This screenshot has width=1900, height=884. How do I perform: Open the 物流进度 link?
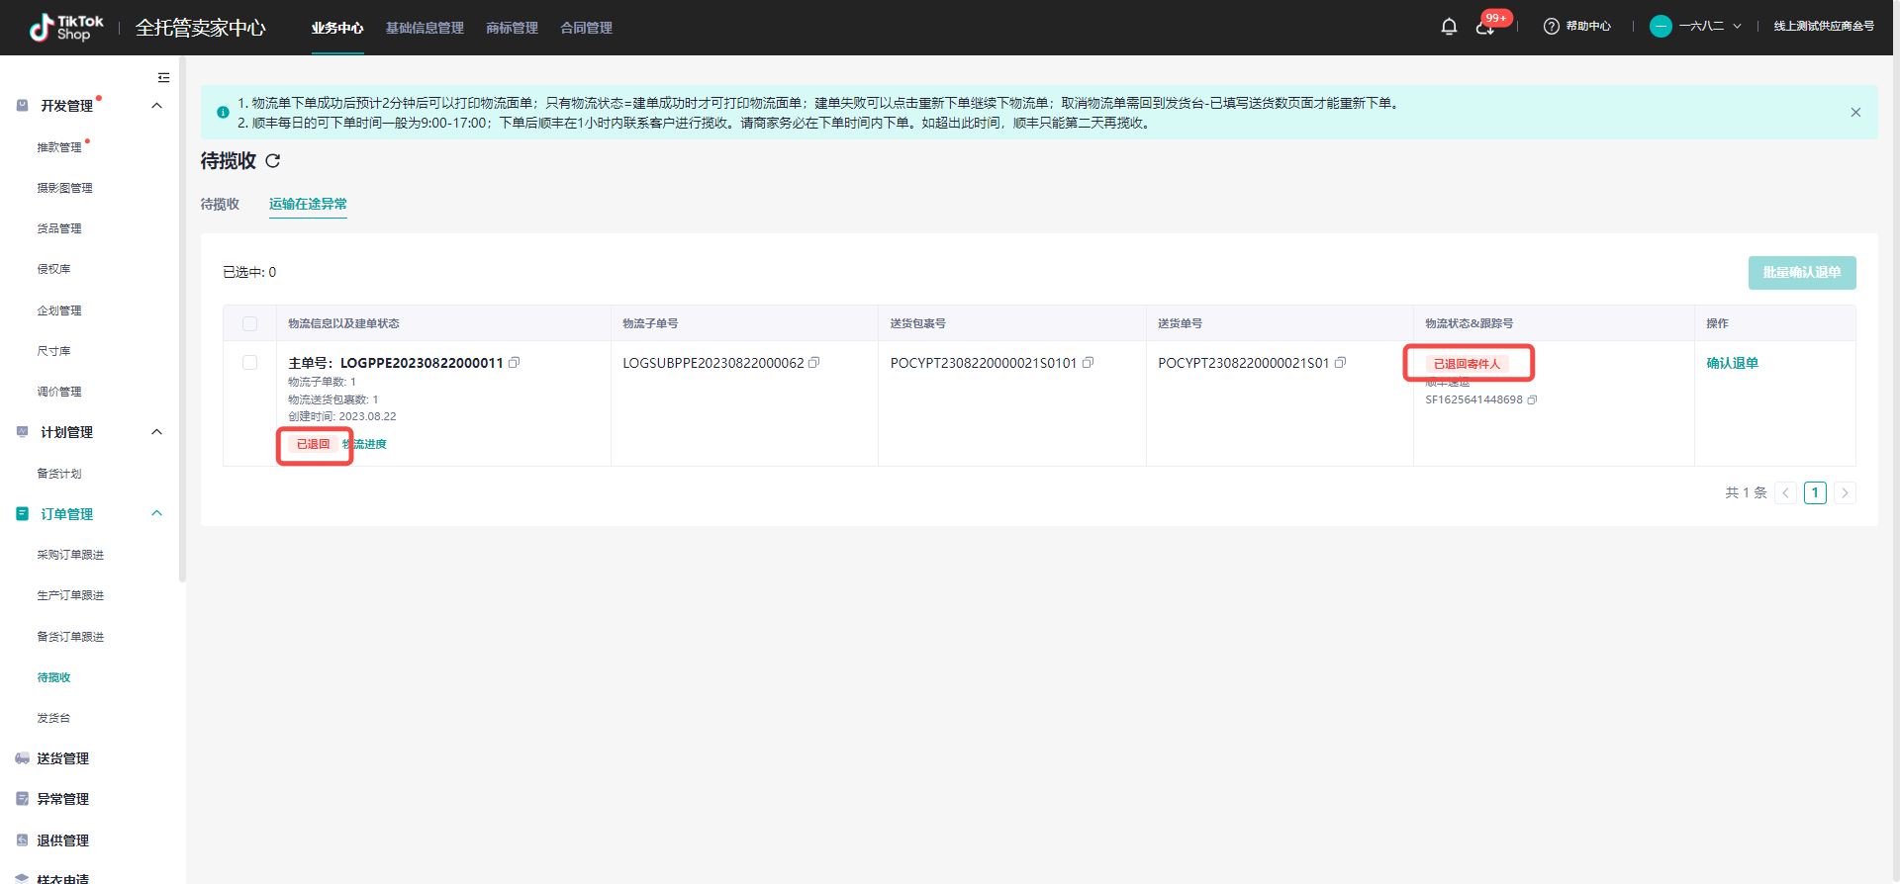tap(364, 444)
